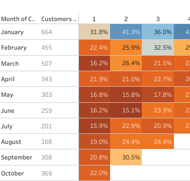The image size is (190, 181).
Task: Click the January 41.3% blue cell
Action: 126,32
